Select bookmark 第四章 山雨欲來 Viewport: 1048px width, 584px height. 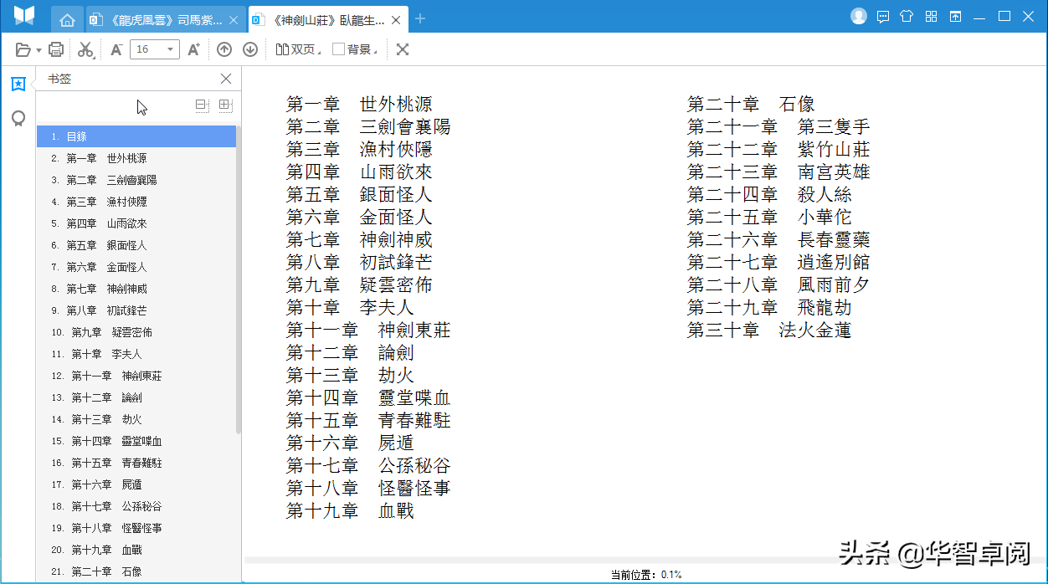click(x=136, y=223)
